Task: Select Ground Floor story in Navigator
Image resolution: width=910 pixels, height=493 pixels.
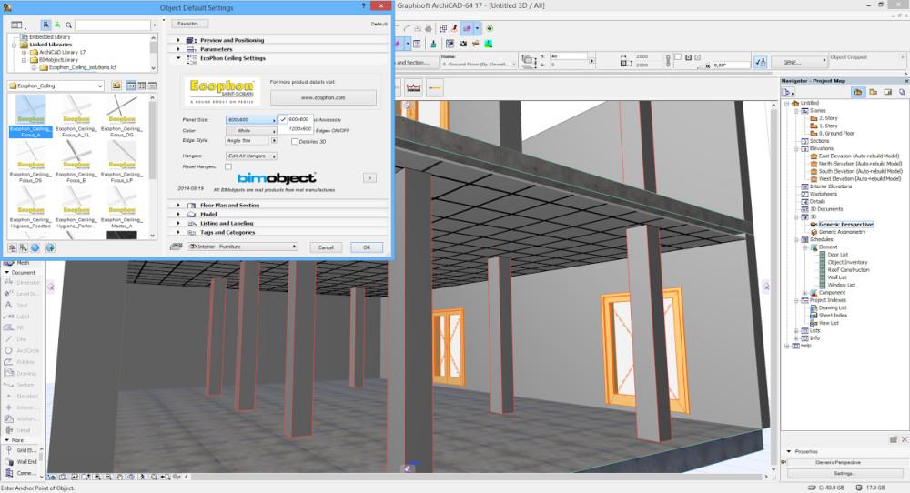Action: click(x=836, y=133)
